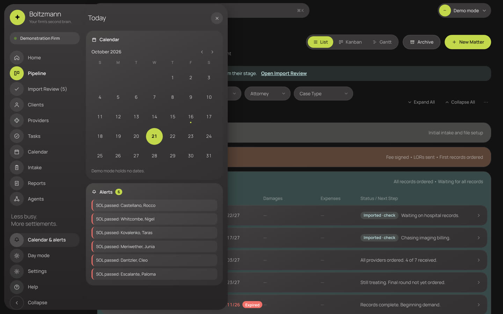Viewport: 503px width, 314px height.
Task: Go to previous month in calendar
Action: click(202, 52)
